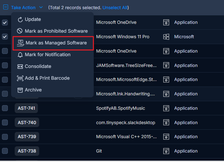Check the Microsoft.Ink.Handwriting row checkbox
The width and height of the screenshot is (224, 162).
[x=5, y=94]
